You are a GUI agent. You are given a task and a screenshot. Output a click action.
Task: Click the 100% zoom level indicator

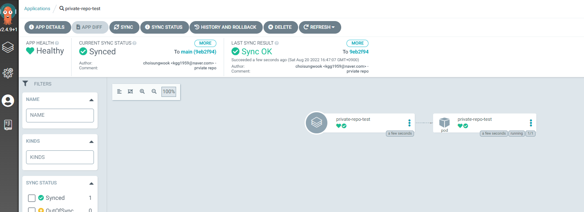click(169, 92)
